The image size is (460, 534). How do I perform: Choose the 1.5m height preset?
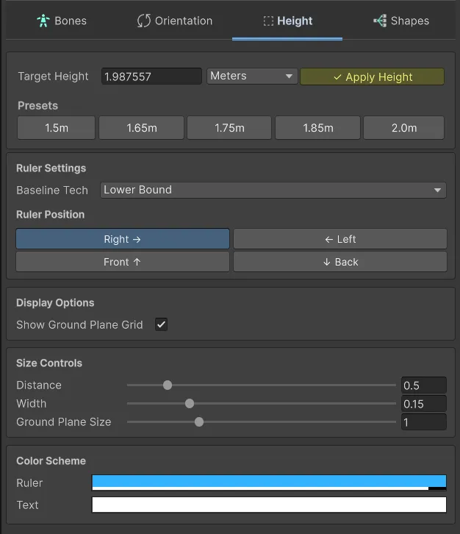coord(56,128)
